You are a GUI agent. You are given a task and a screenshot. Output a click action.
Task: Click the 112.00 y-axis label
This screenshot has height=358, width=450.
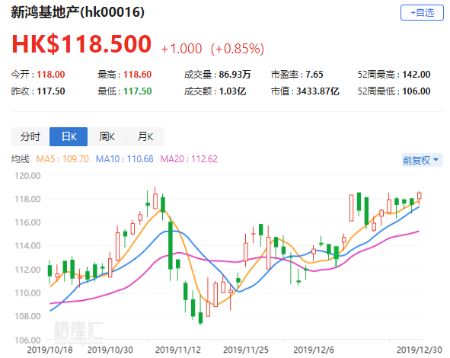27,270
